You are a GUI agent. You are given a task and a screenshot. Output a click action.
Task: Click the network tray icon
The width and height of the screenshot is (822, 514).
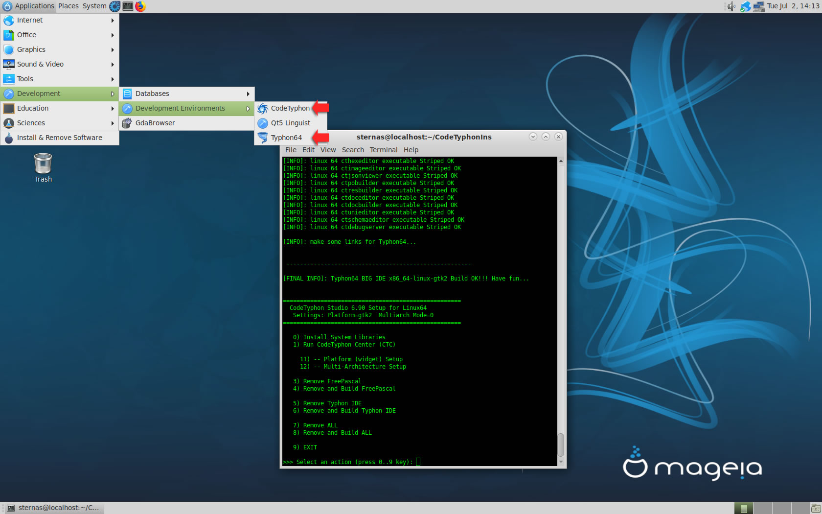tap(759, 6)
